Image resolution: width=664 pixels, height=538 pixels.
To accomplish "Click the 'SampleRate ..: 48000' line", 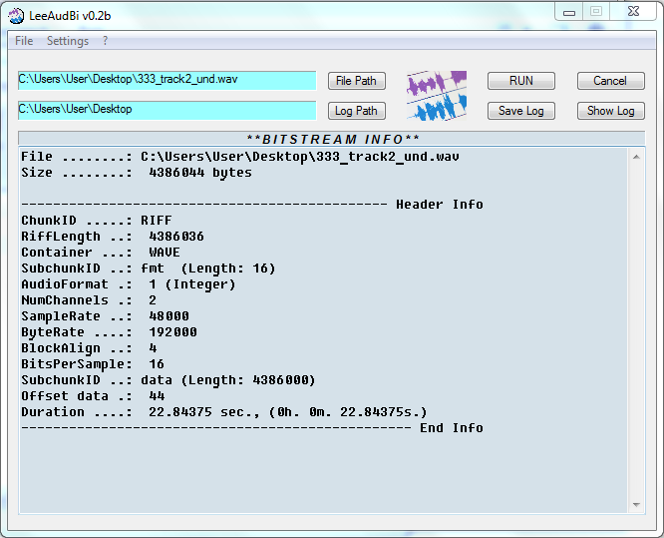I will click(x=105, y=316).
